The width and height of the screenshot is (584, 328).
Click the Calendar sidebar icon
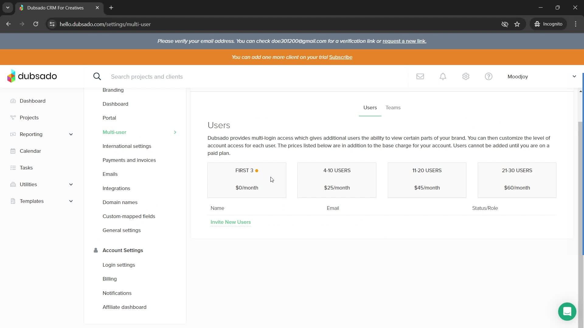[13, 151]
